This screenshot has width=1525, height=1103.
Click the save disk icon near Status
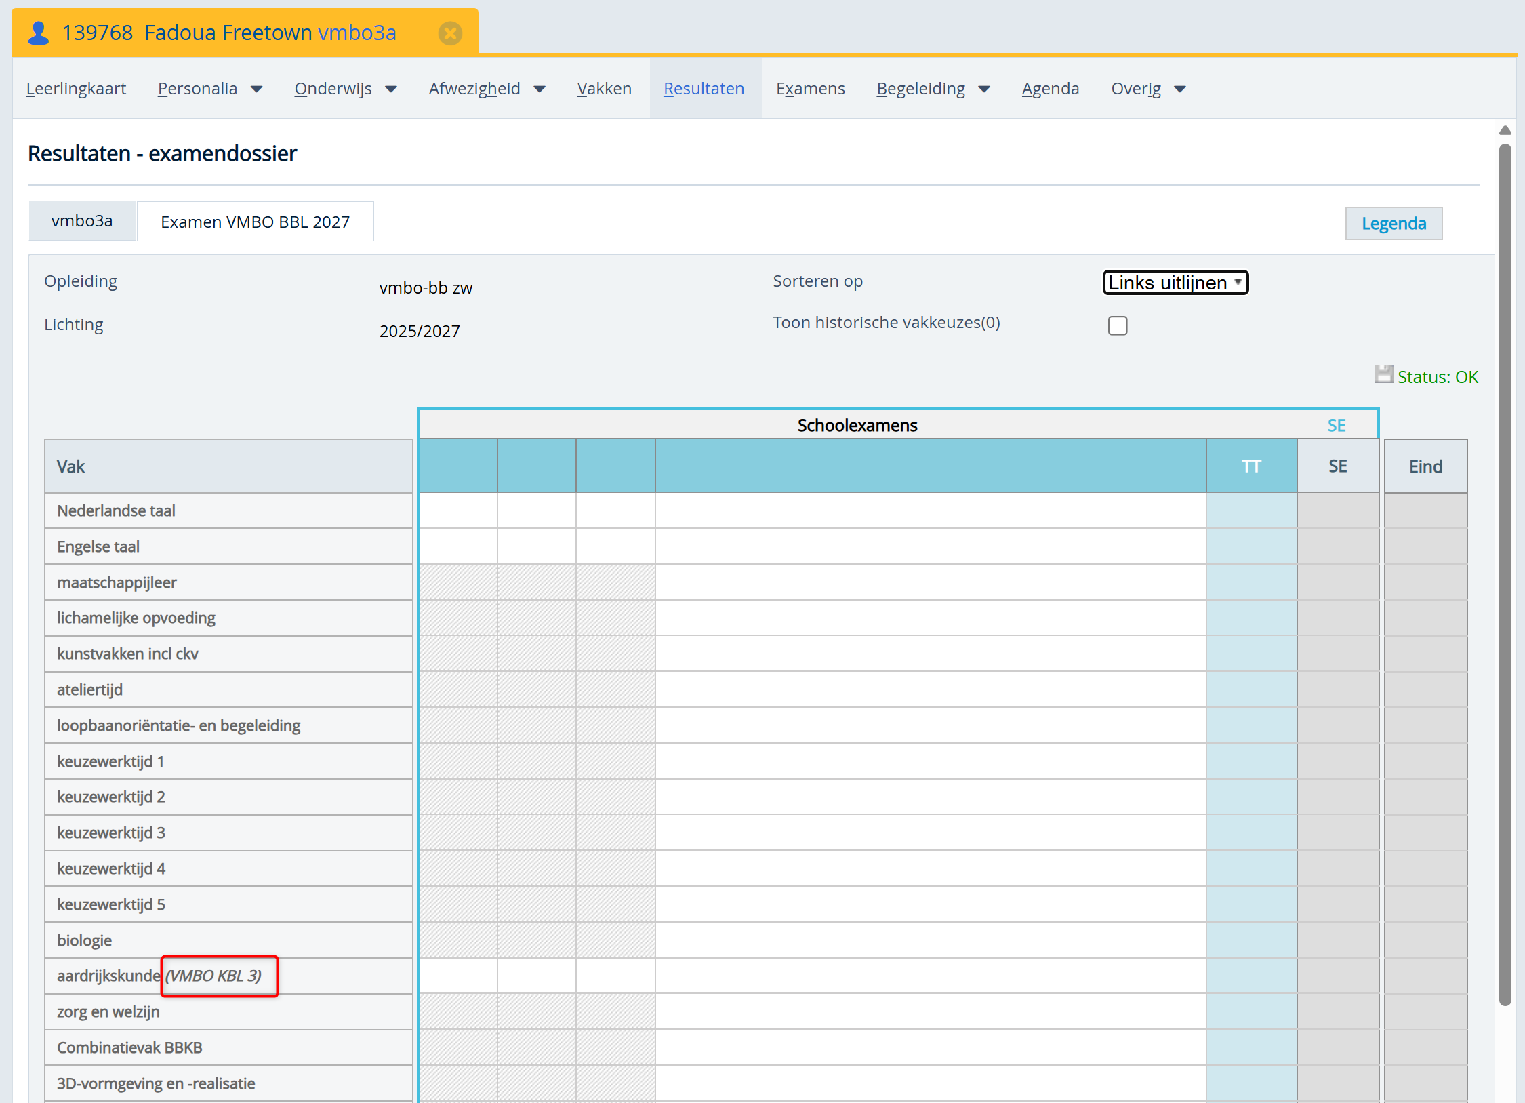[x=1383, y=375]
